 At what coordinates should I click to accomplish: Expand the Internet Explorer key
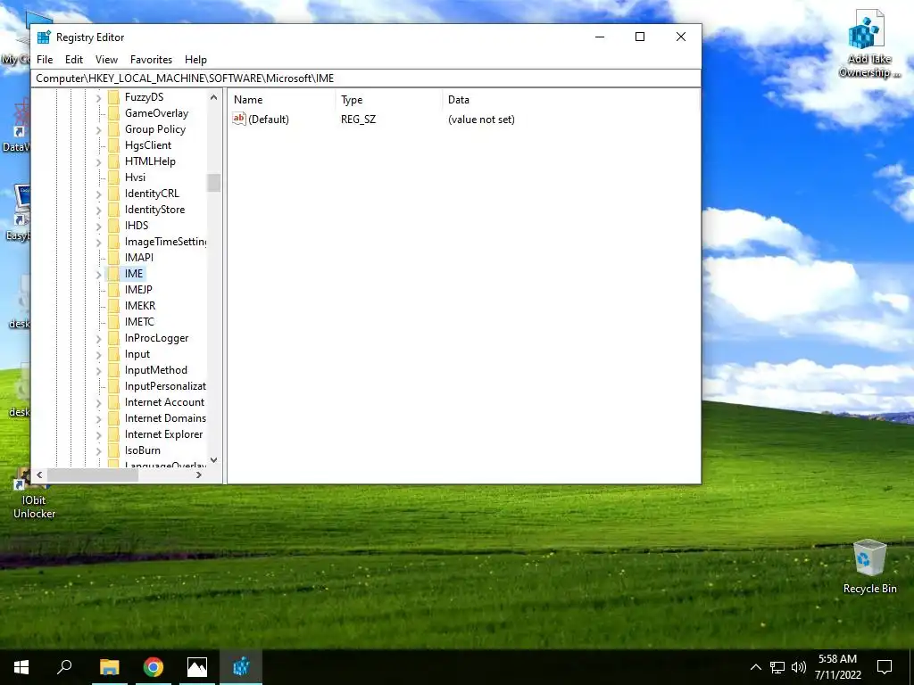pos(98,435)
